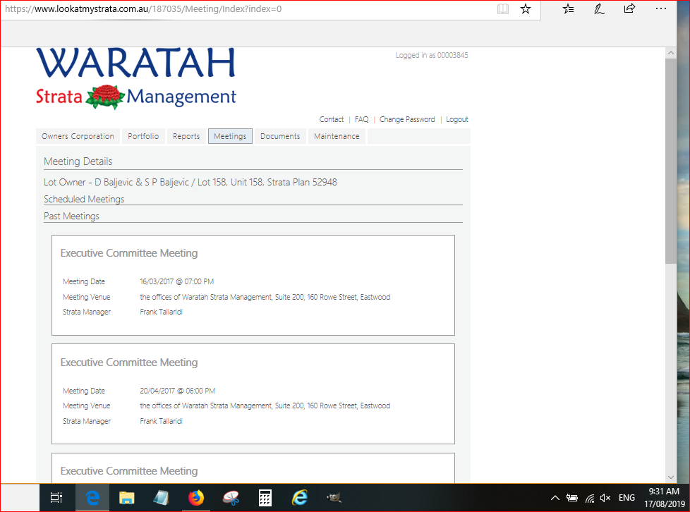The height and width of the screenshot is (512, 690).
Task: Open clock showing 9:31 AM
Action: tap(665, 497)
